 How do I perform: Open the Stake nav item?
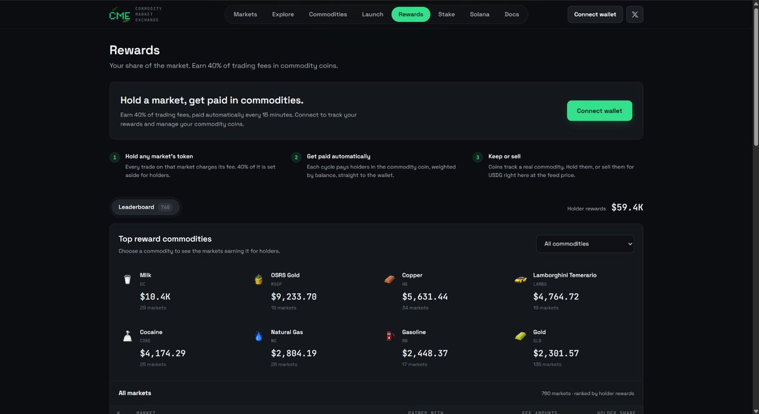[x=447, y=14]
